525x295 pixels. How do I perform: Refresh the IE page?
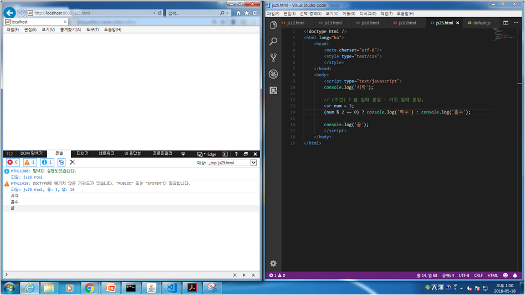pos(160,13)
